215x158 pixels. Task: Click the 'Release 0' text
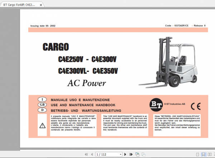tap(200, 26)
